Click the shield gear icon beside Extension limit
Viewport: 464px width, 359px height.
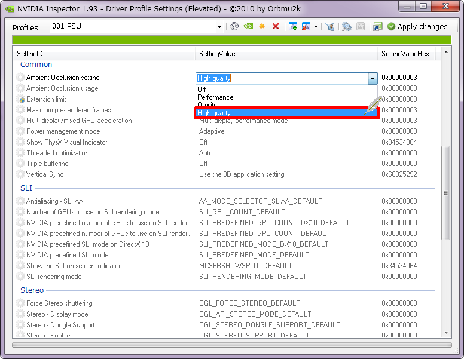point(20,99)
